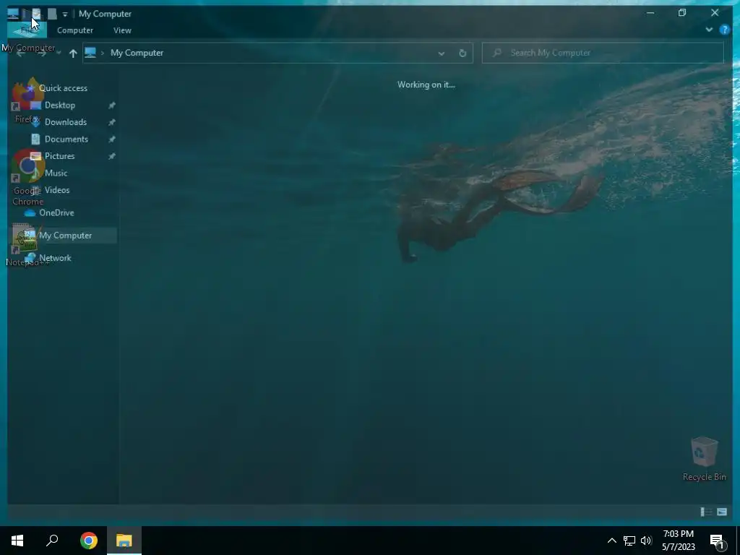Viewport: 740px width, 555px height.
Task: Switch to large icons view in status bar
Action: [722, 512]
